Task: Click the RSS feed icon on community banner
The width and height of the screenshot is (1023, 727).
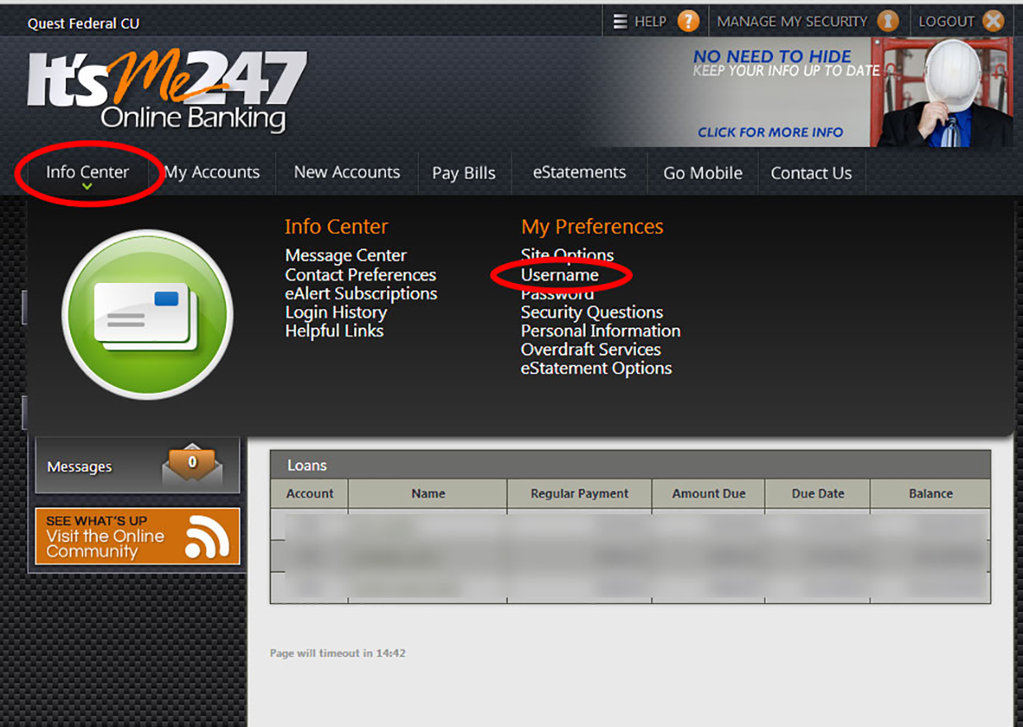Action: [207, 536]
